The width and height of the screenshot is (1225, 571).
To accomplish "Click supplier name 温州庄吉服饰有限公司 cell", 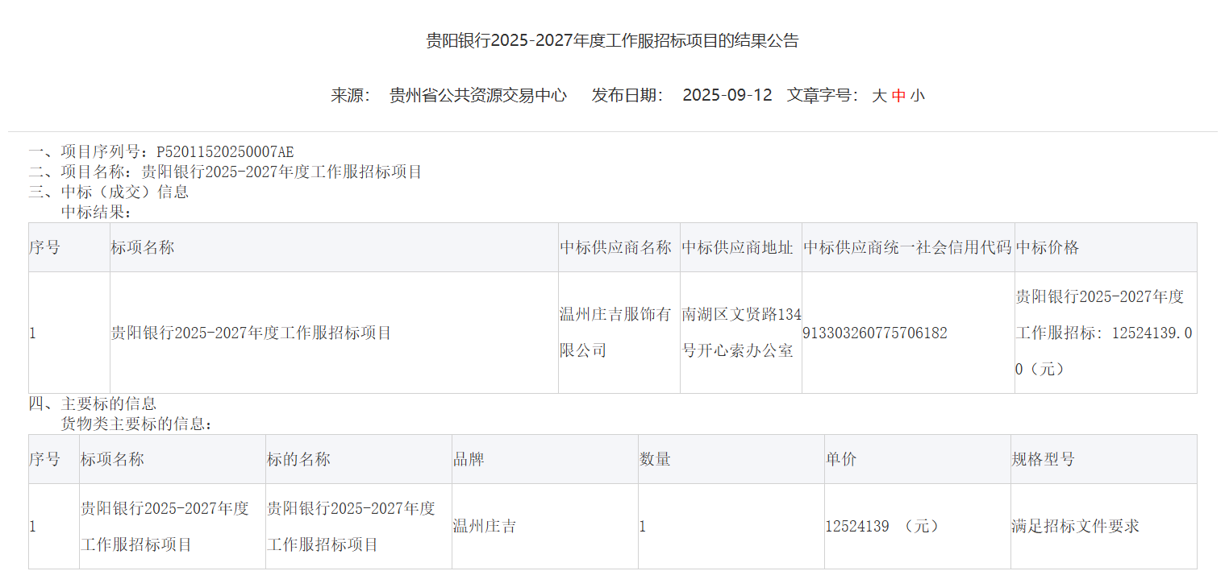I will click(616, 333).
